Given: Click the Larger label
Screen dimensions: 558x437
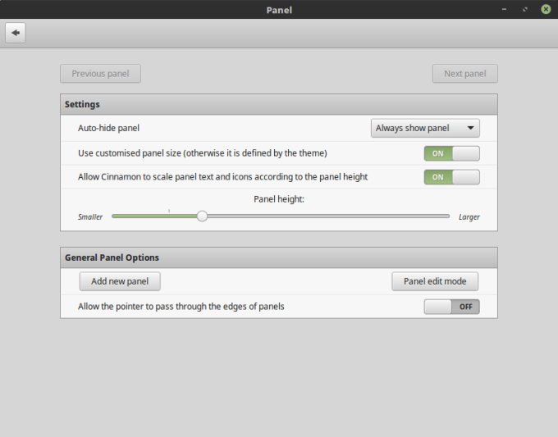Looking at the screenshot, I should point(469,217).
